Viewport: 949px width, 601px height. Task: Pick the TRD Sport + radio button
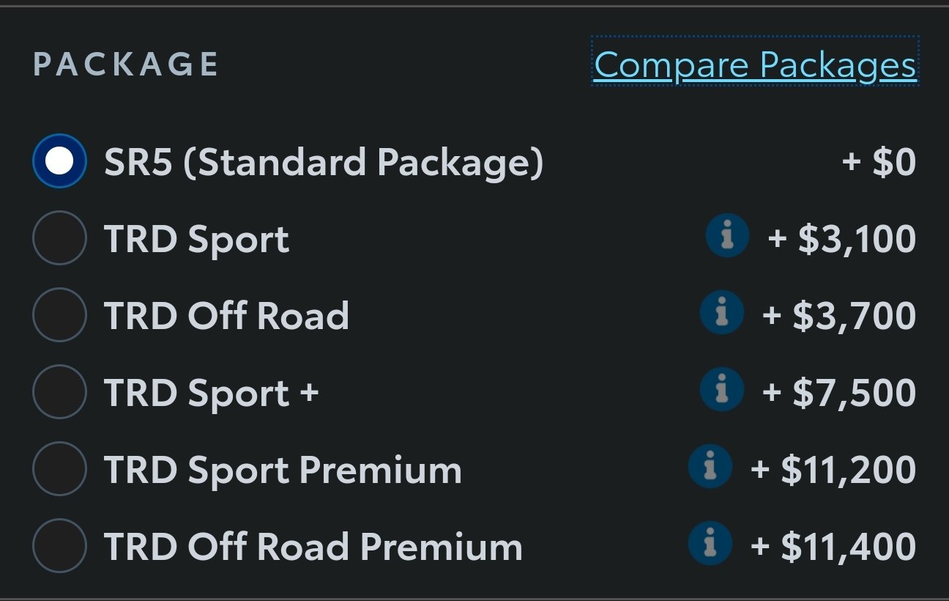tap(60, 391)
